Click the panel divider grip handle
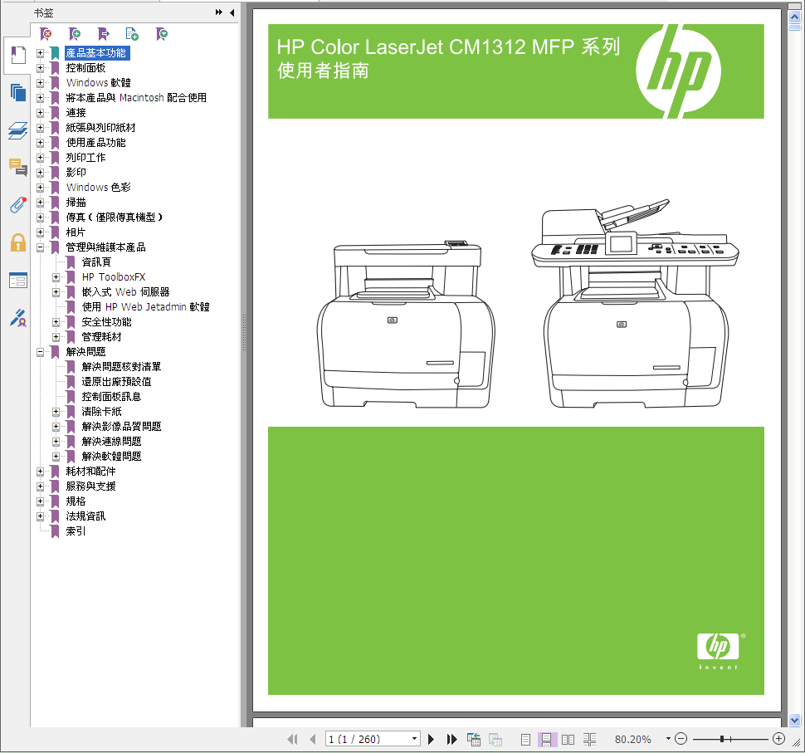 (244, 332)
